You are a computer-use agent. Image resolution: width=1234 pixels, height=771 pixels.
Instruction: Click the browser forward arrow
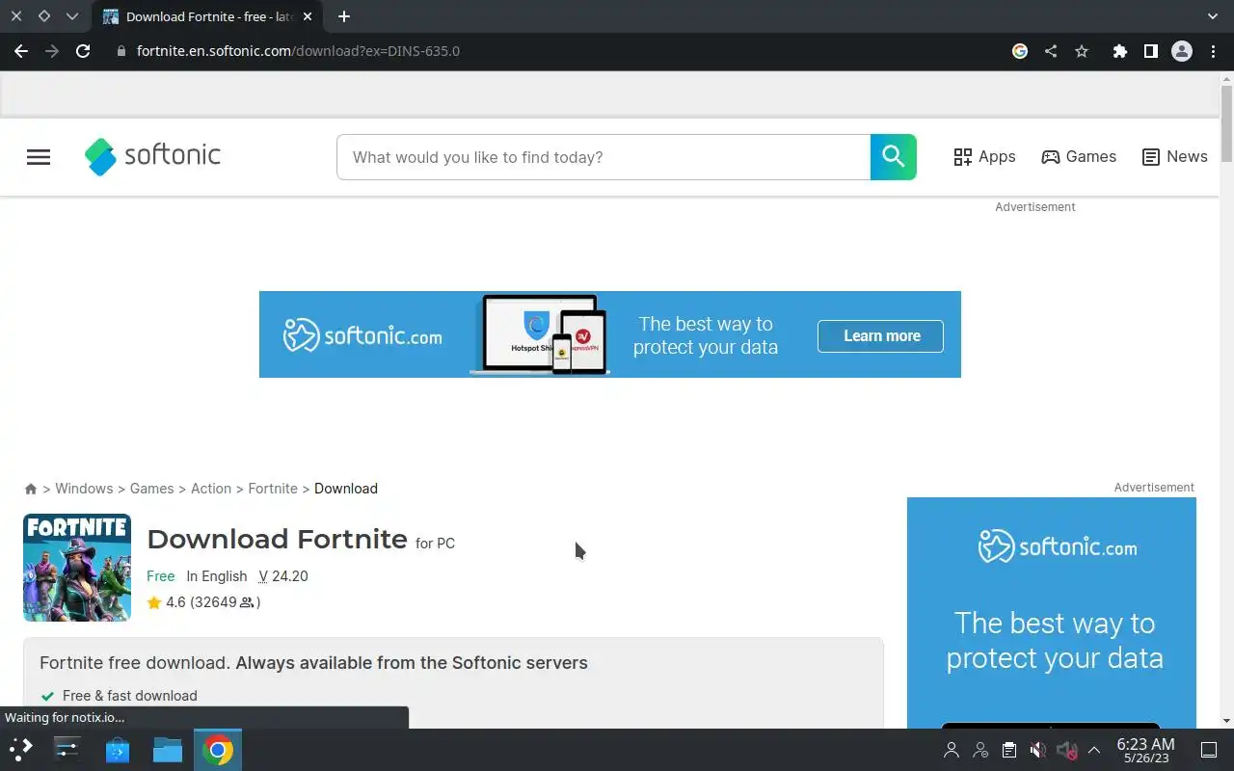pos(52,51)
